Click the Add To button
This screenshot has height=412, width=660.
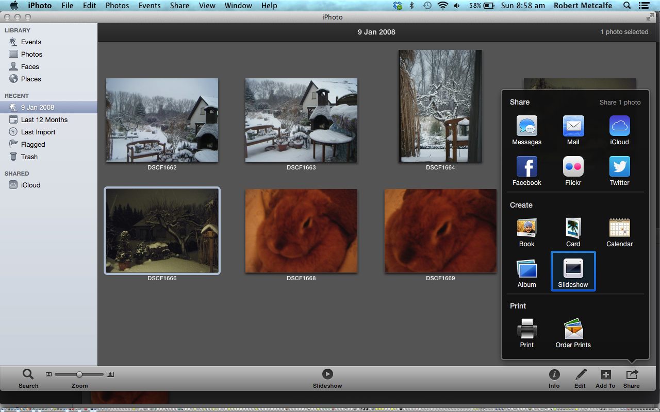(x=605, y=379)
